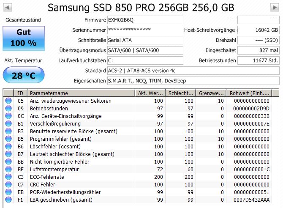Go to next disk with right arrow
Image resolution: width=283 pixels, height=208 pixels.
click(275, 8)
